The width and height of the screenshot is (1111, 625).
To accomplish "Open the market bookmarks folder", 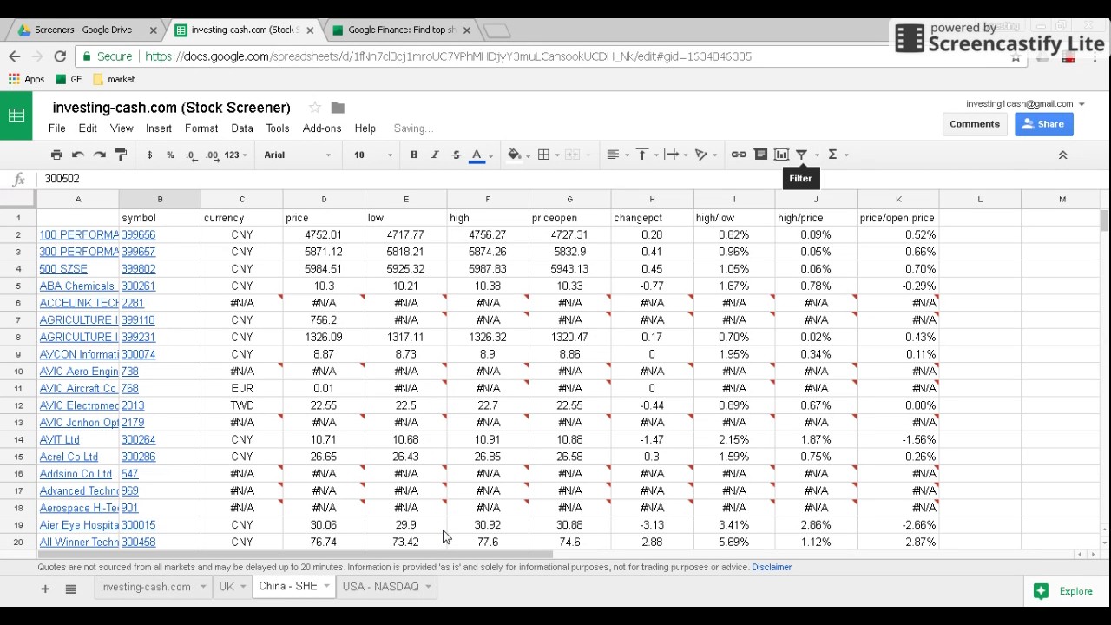I will pyautogui.click(x=114, y=79).
